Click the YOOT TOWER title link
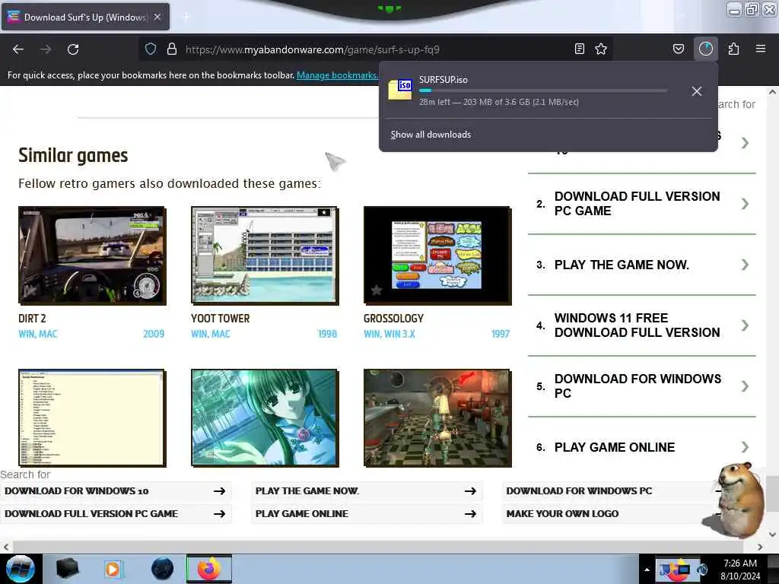Viewport: 779px width, 584px height. pos(220,319)
